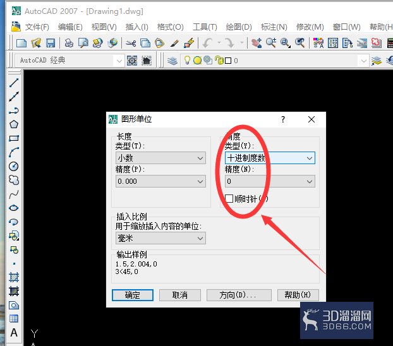Open the 修改(M) menu
The height and width of the screenshot is (346, 393).
click(310, 27)
